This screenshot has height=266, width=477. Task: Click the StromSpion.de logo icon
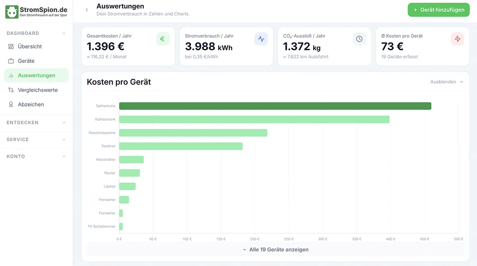click(12, 12)
